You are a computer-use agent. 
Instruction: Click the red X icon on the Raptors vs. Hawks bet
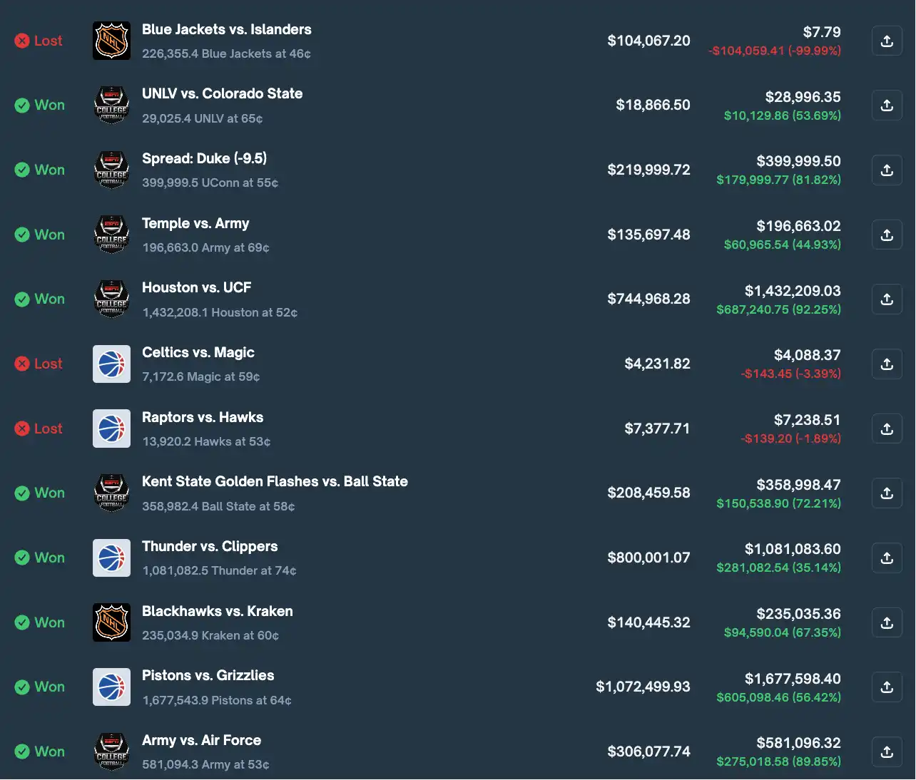pyautogui.click(x=22, y=429)
